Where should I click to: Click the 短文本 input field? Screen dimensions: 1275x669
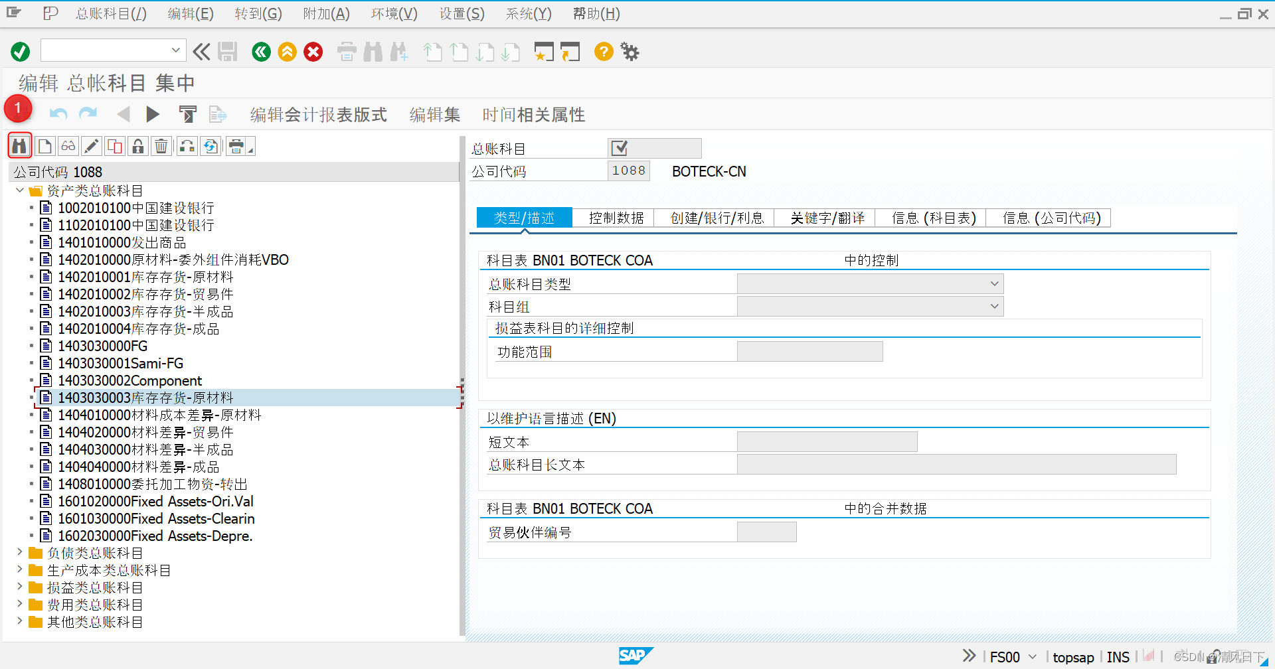[x=827, y=441]
